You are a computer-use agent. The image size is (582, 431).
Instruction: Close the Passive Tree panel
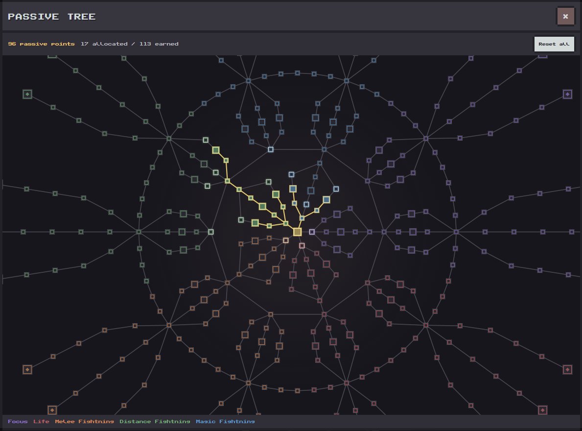point(565,16)
